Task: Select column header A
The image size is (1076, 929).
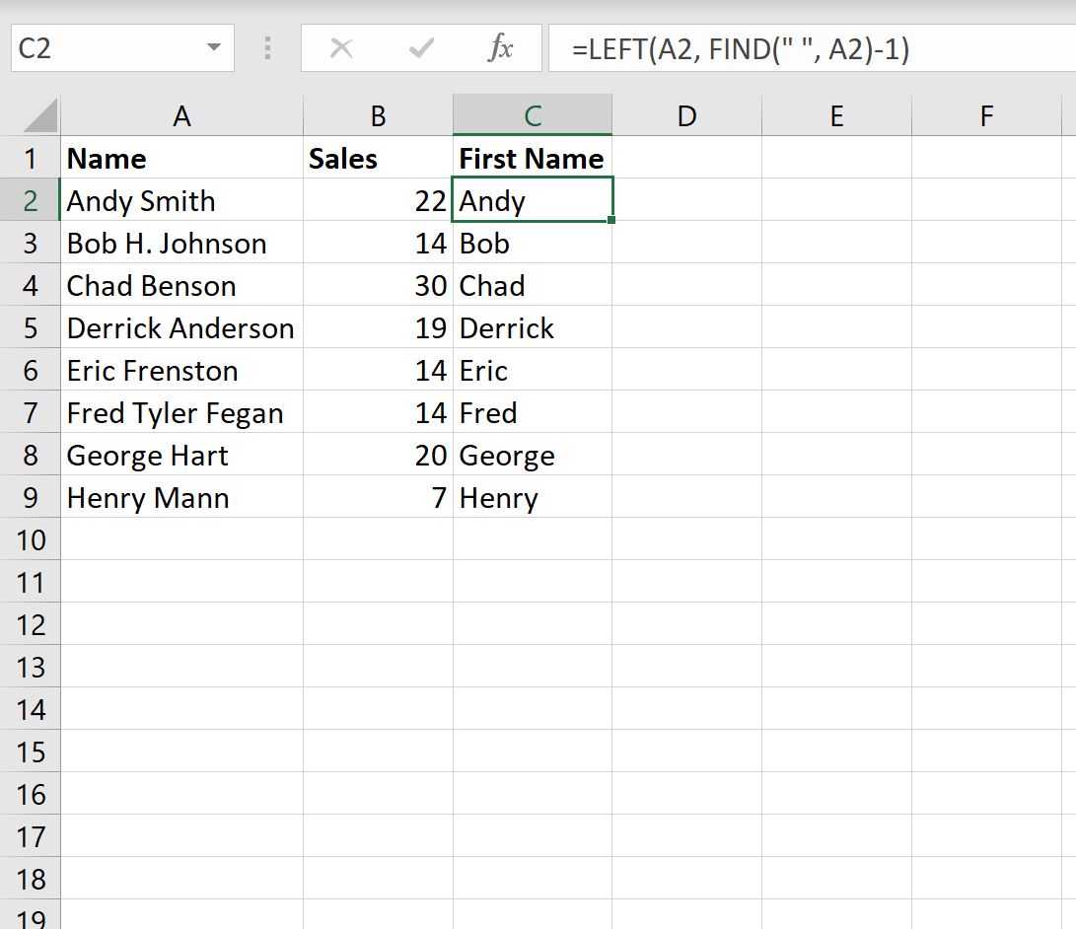Action: click(181, 115)
